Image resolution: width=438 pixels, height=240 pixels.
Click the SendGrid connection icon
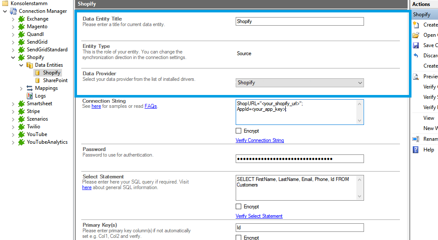click(21, 42)
